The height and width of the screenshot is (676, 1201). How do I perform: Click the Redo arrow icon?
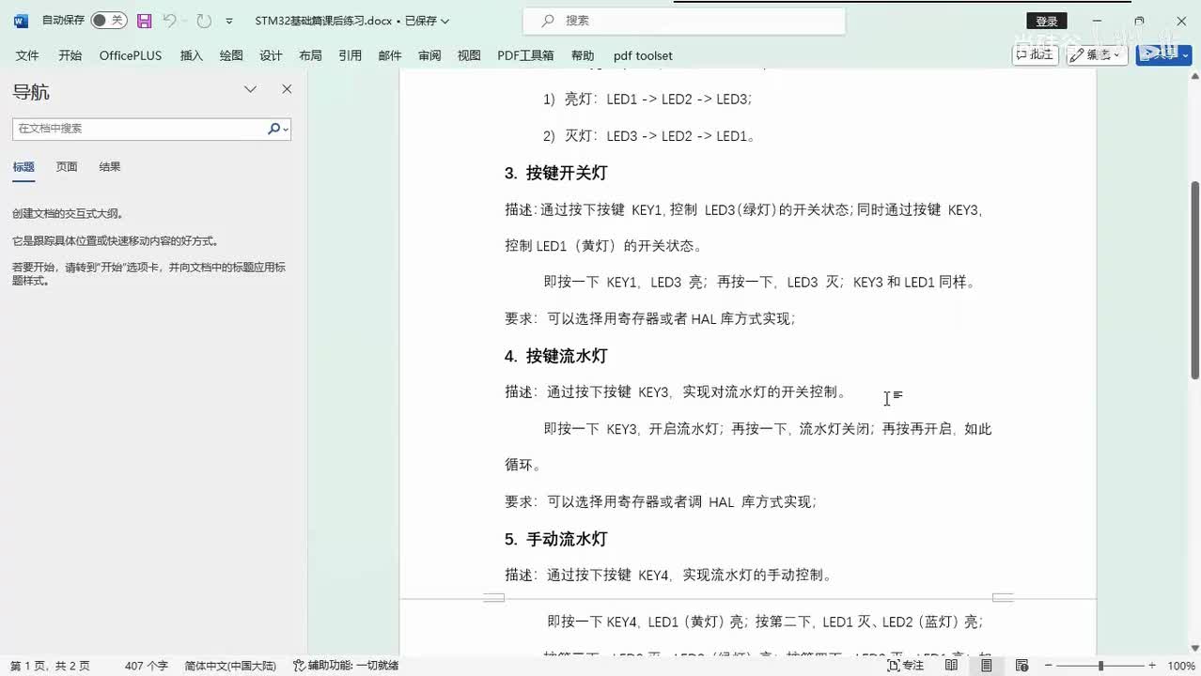tap(203, 21)
